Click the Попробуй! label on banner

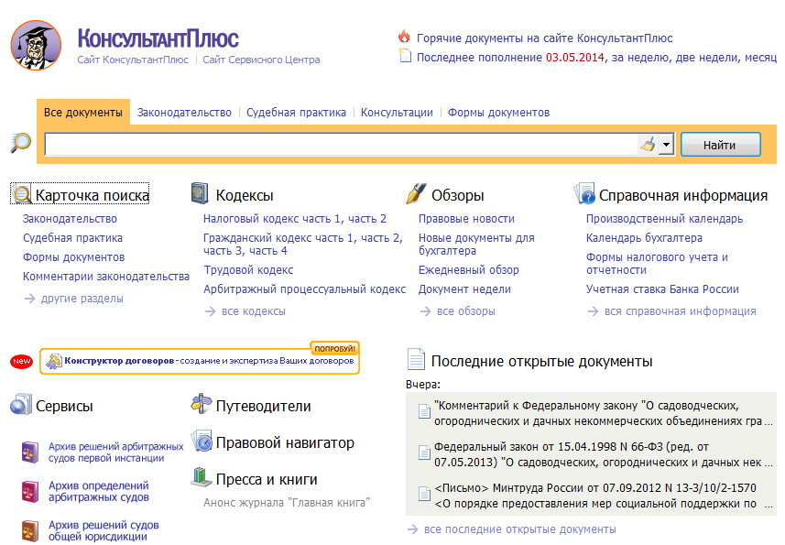(335, 348)
